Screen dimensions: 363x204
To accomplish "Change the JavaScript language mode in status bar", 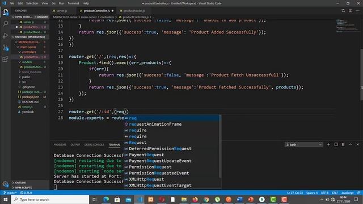I will pyautogui.click(x=347, y=193).
